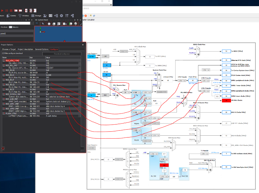
Task: Click the HCLK (MHz) value input field
Action: [192, 81]
